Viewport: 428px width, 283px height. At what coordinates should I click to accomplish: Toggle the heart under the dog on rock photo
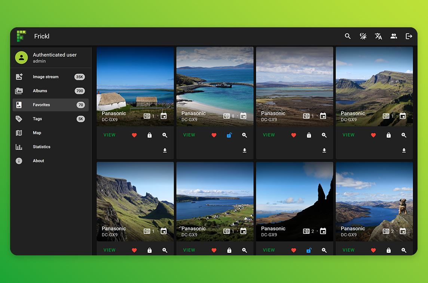(x=373, y=250)
